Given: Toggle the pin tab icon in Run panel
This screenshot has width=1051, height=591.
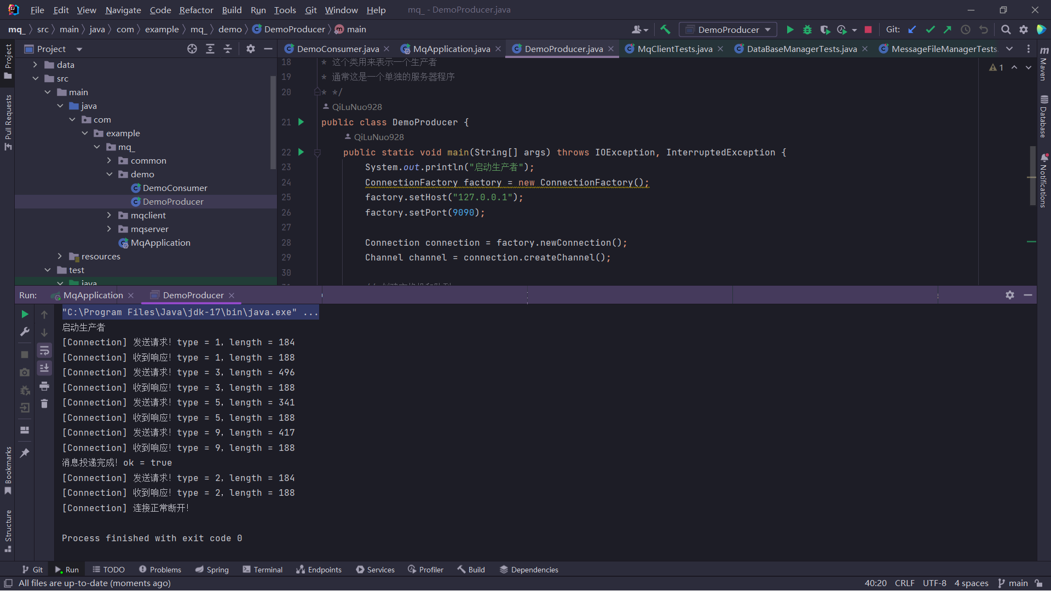Looking at the screenshot, I should (25, 453).
